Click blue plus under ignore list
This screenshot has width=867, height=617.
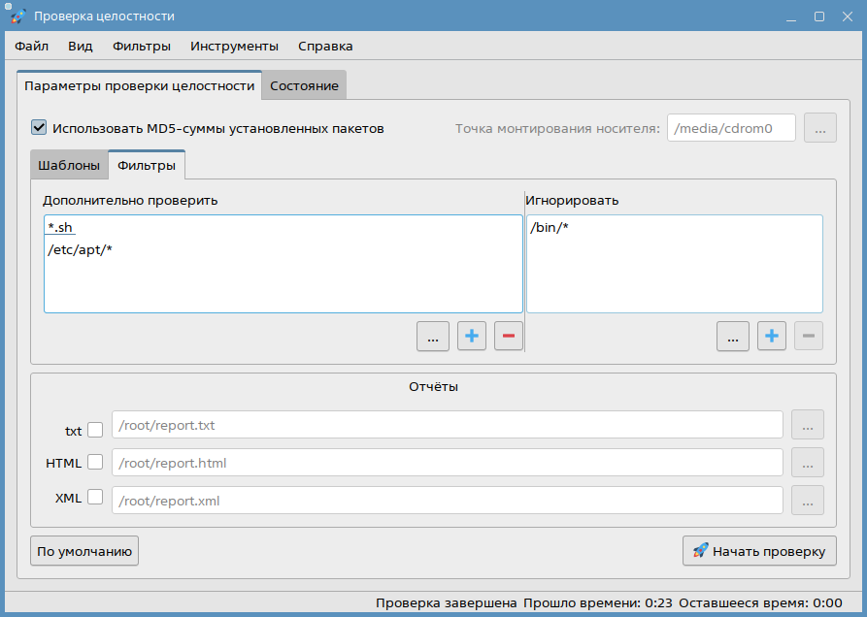[x=772, y=337]
